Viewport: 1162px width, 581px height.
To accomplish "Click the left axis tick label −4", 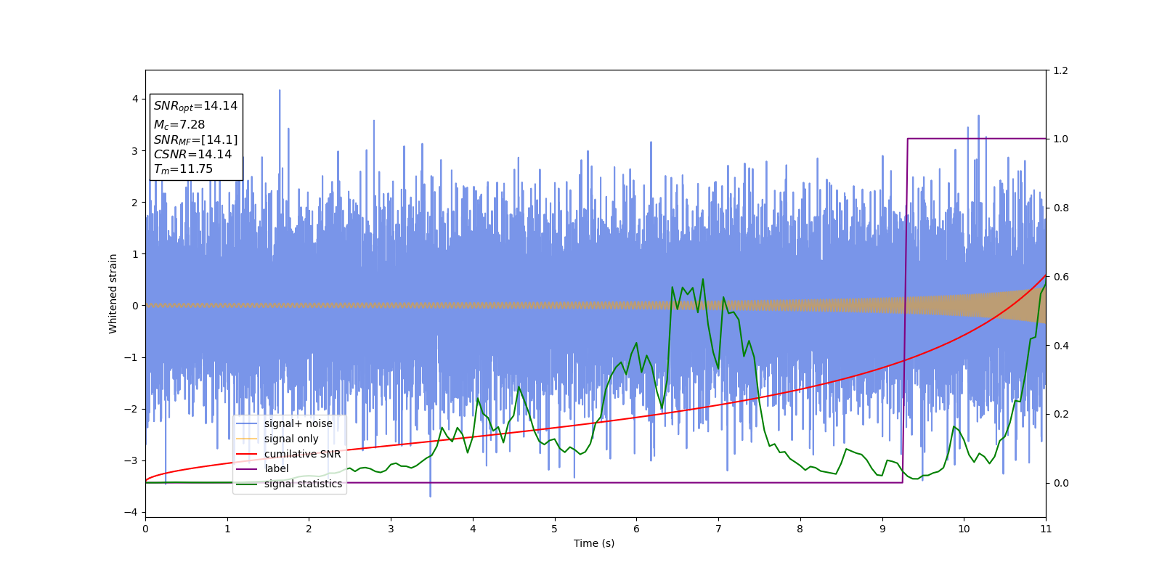I will [131, 512].
